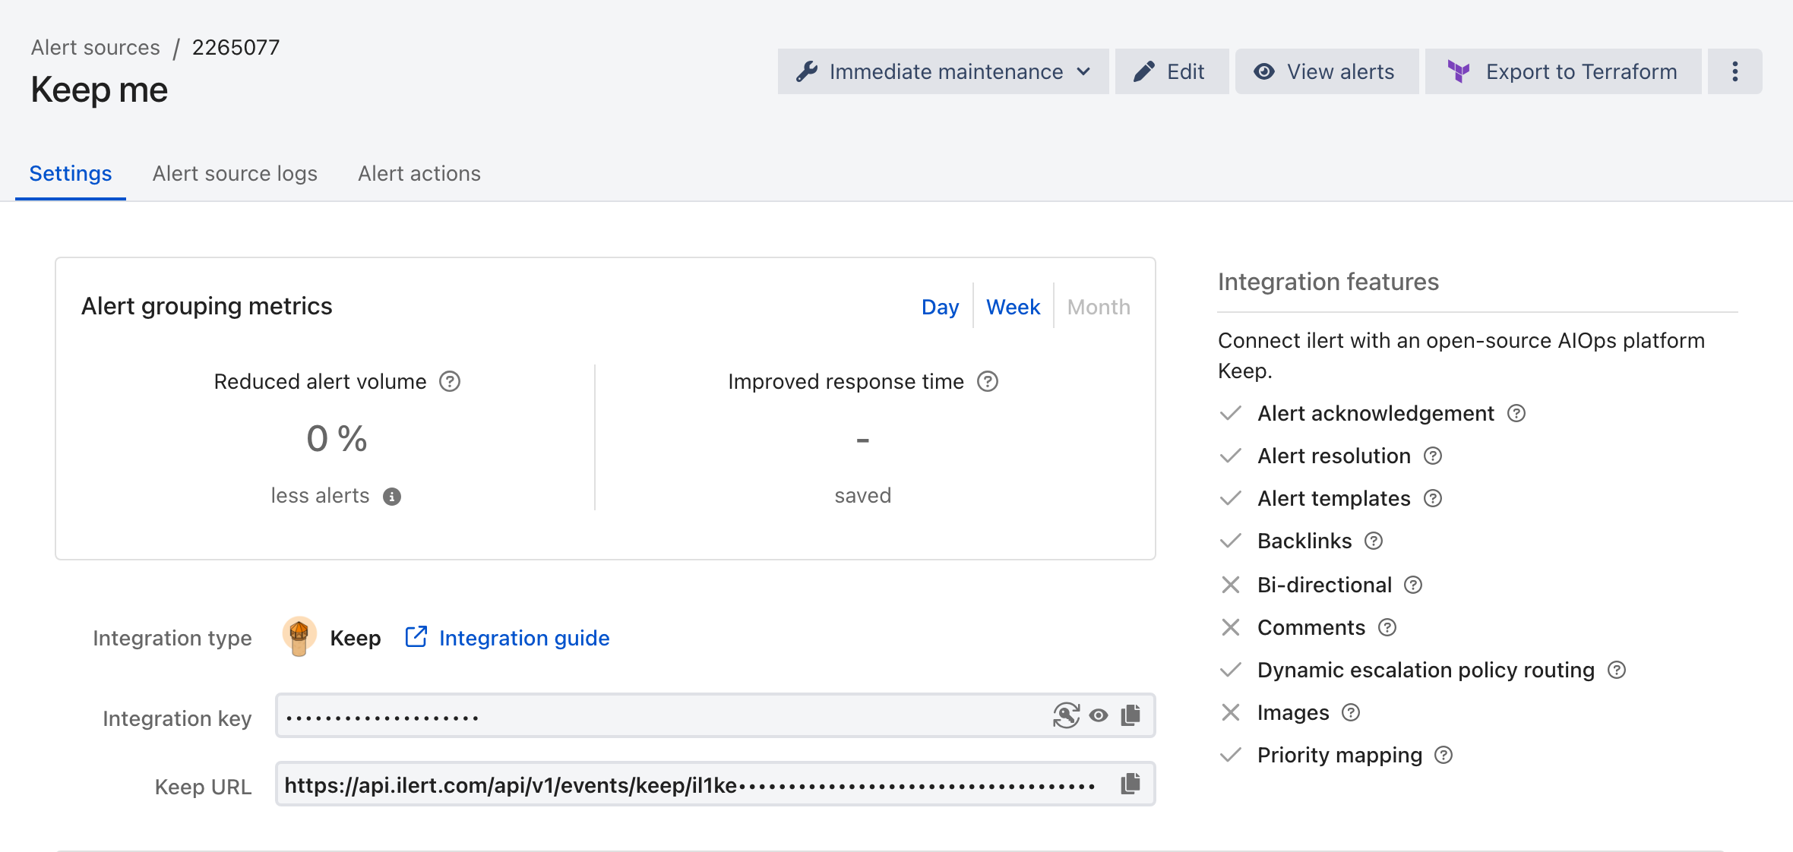
Task: Select Month metrics range
Action: (1099, 307)
